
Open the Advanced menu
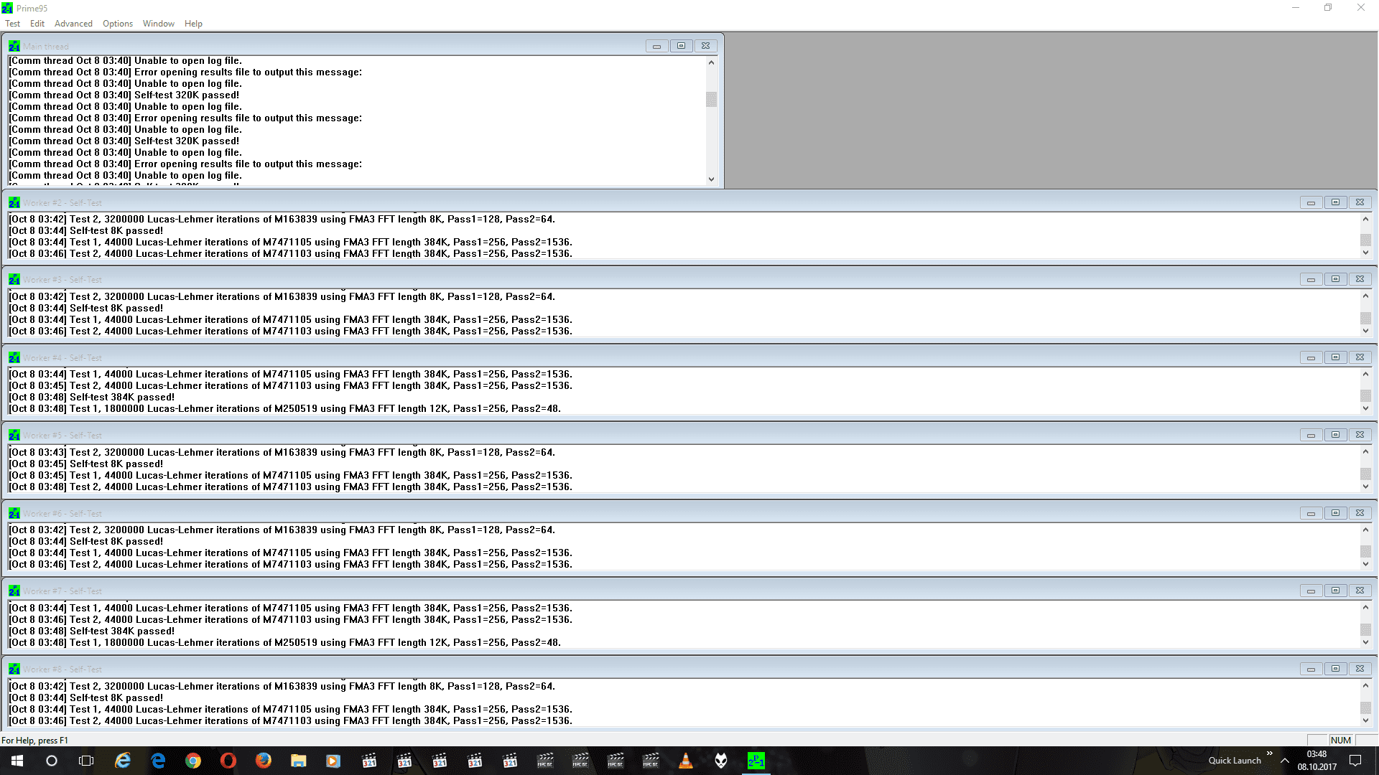(73, 24)
